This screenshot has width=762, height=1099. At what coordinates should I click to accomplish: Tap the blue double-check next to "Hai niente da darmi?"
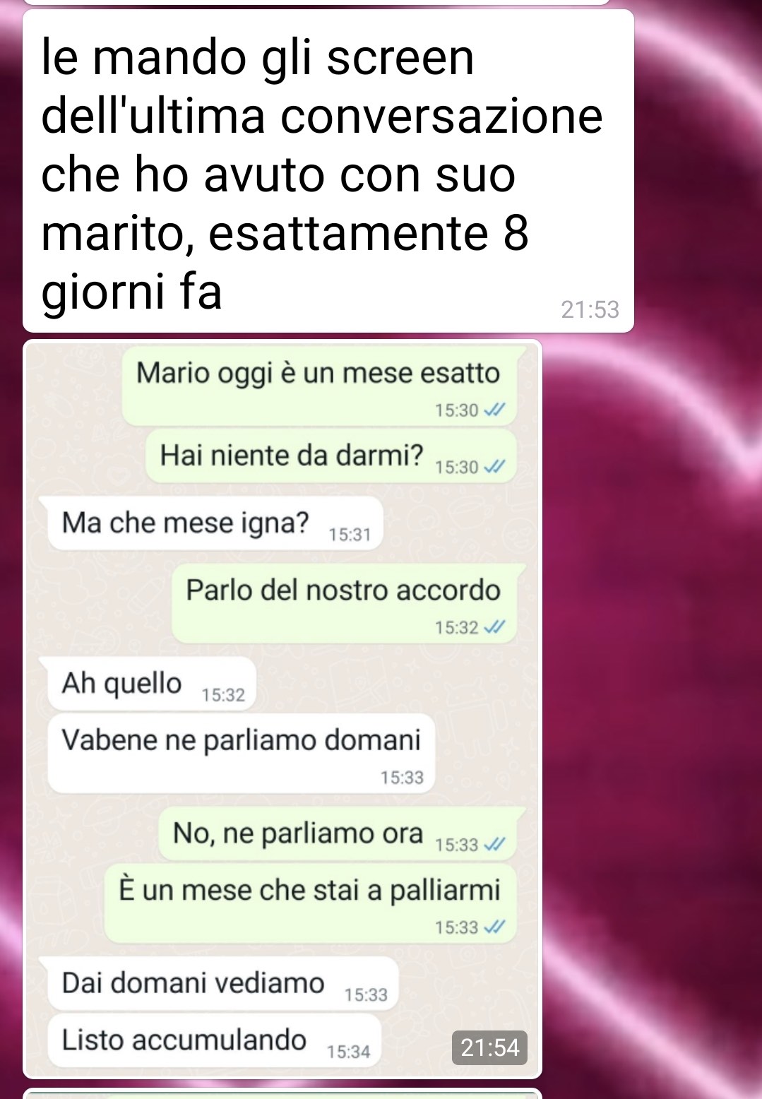pyautogui.click(x=494, y=467)
